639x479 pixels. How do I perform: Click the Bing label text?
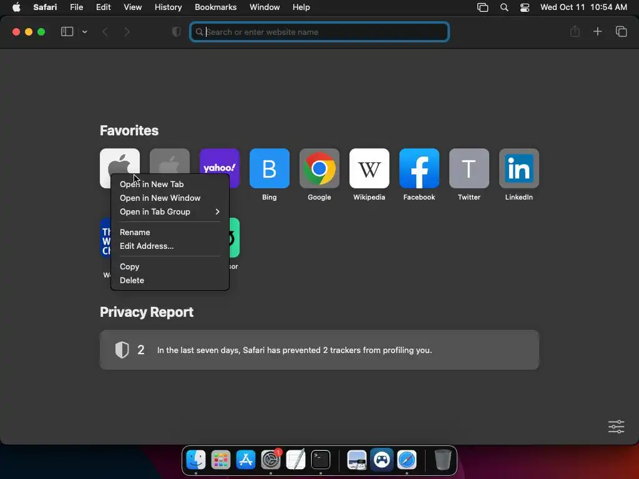pyautogui.click(x=270, y=197)
